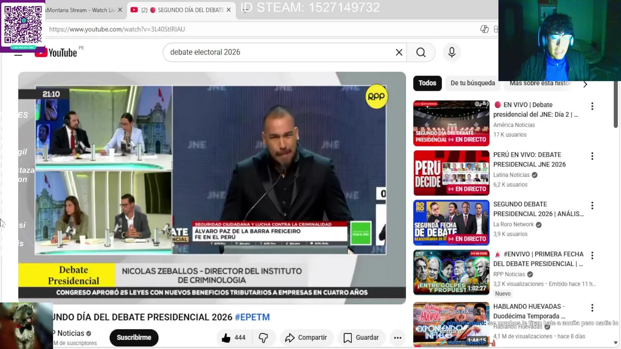This screenshot has width=621, height=349.
Task: Open more actions ellipsis under the video
Action: pyautogui.click(x=397, y=338)
